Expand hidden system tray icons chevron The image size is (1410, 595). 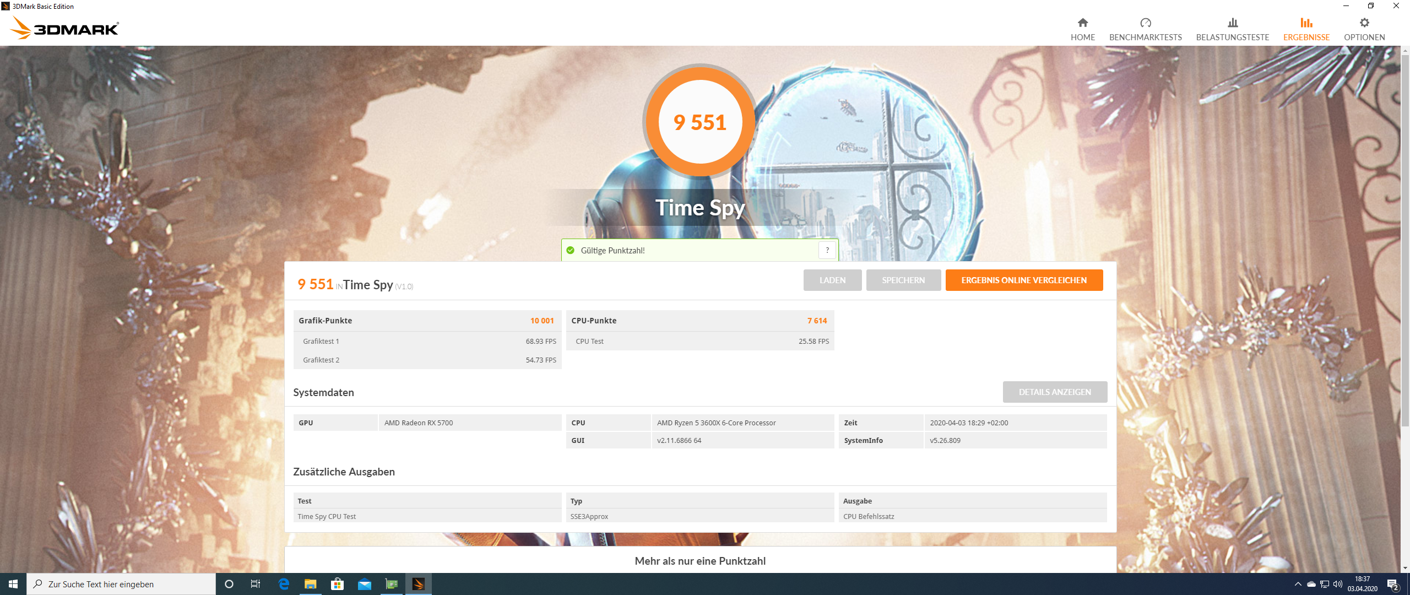tap(1298, 584)
